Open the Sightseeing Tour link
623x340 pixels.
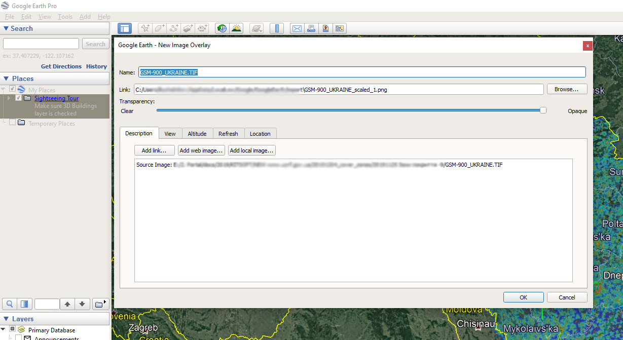(x=56, y=98)
